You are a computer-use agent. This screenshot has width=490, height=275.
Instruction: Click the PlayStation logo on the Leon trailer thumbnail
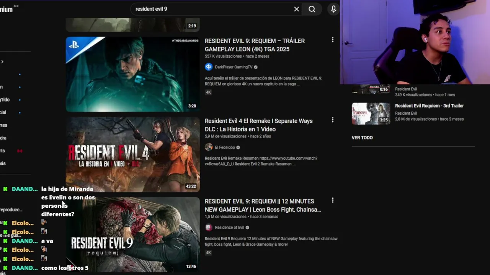coord(73,45)
